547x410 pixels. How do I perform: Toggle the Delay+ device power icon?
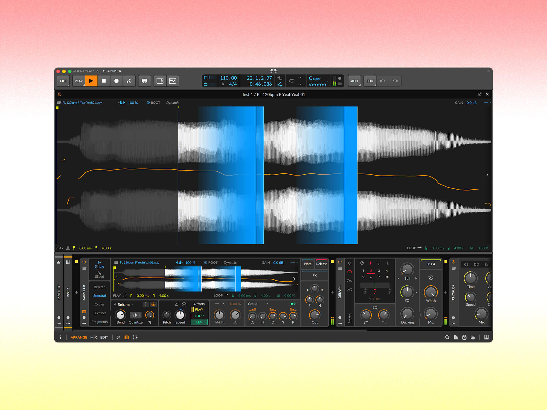tap(340, 262)
